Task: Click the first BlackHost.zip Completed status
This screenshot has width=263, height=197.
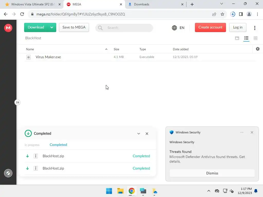Action: [x=141, y=156]
